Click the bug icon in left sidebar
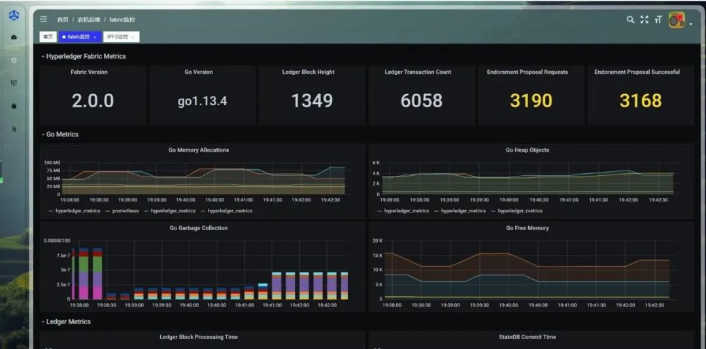The height and width of the screenshot is (349, 706). pyautogui.click(x=14, y=106)
